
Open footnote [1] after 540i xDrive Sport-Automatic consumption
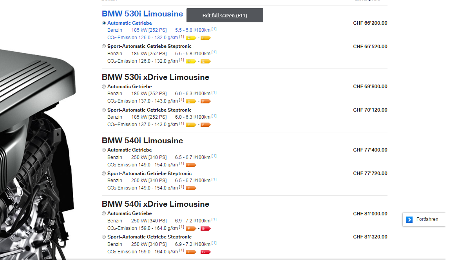(x=214, y=243)
